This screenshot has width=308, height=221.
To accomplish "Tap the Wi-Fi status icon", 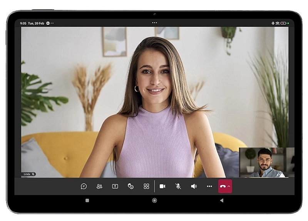I will coord(277,23).
